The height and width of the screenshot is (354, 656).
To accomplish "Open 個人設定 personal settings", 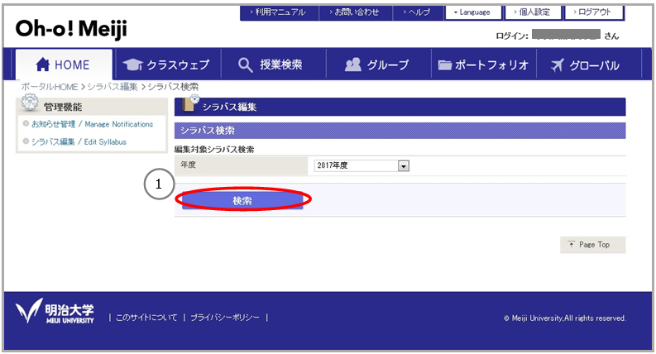I will pos(533,12).
